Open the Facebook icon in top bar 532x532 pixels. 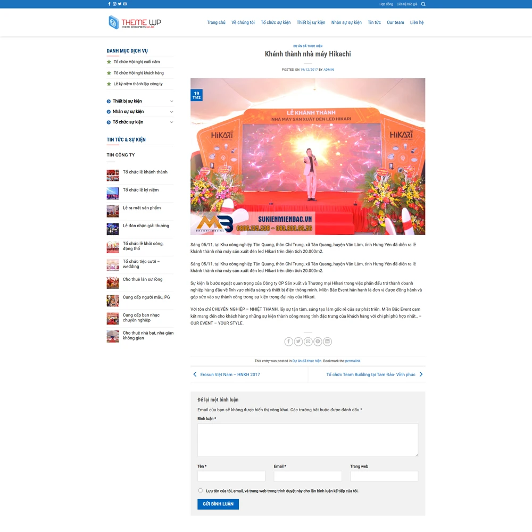(x=109, y=4)
